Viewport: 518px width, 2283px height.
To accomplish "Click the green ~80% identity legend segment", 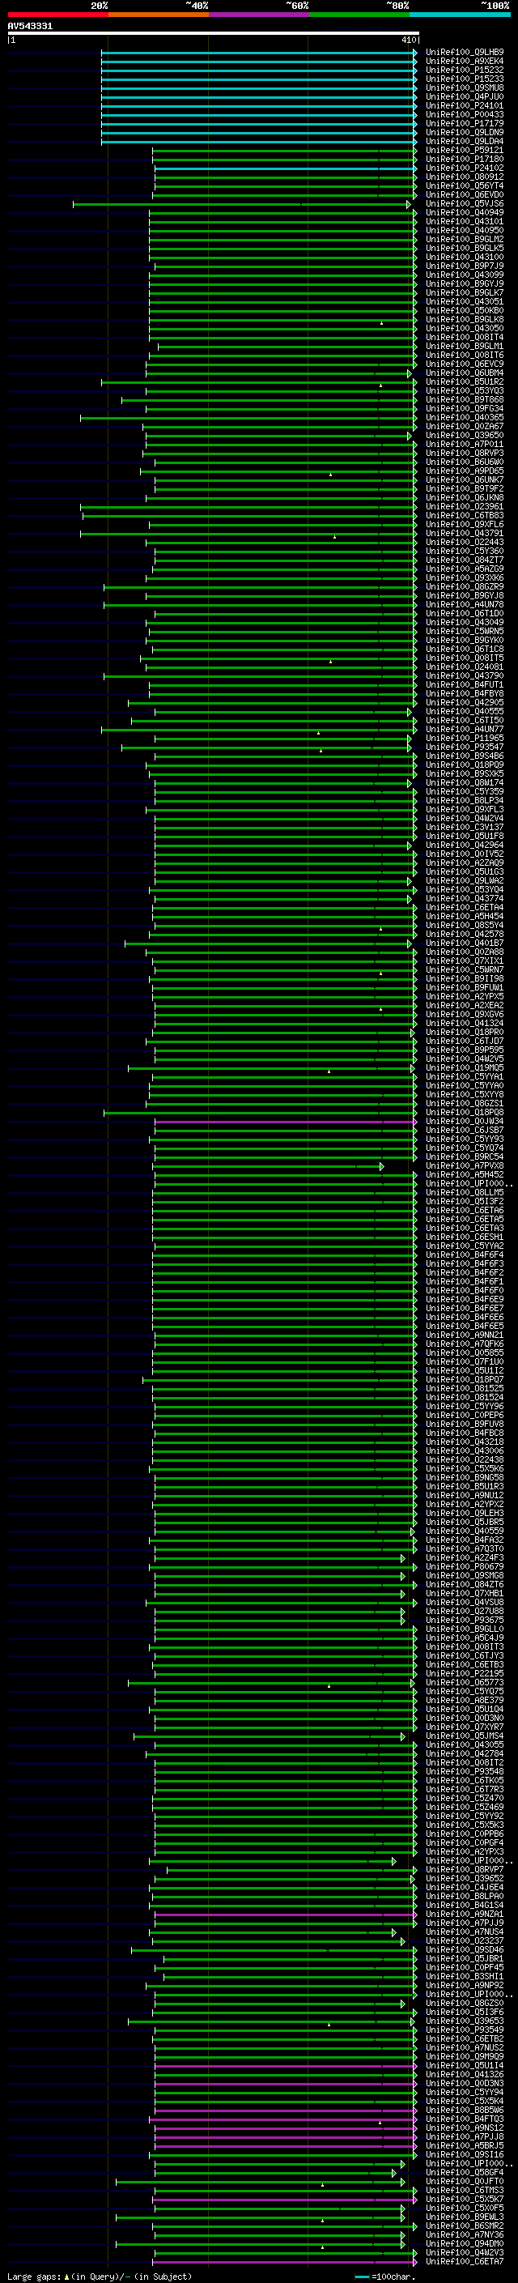I will [359, 15].
